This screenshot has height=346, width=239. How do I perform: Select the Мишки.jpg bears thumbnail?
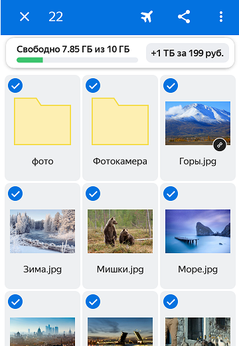pos(120,231)
